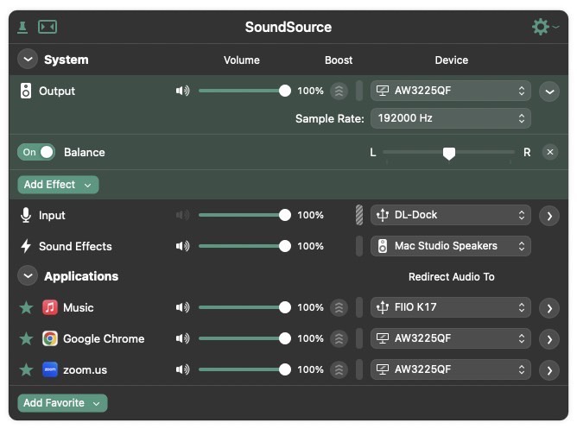
Task: Click the Output boost icon
Action: (x=339, y=91)
